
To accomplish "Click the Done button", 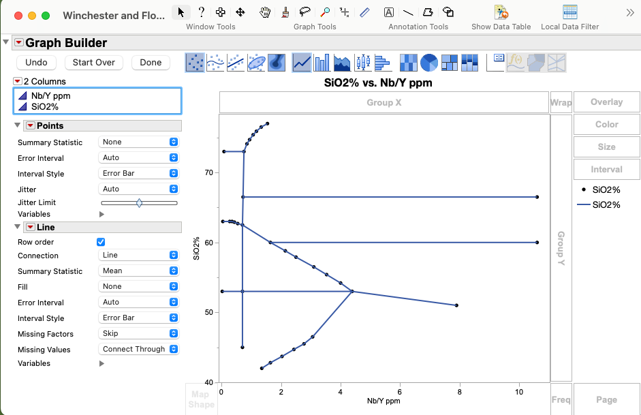I will [151, 63].
